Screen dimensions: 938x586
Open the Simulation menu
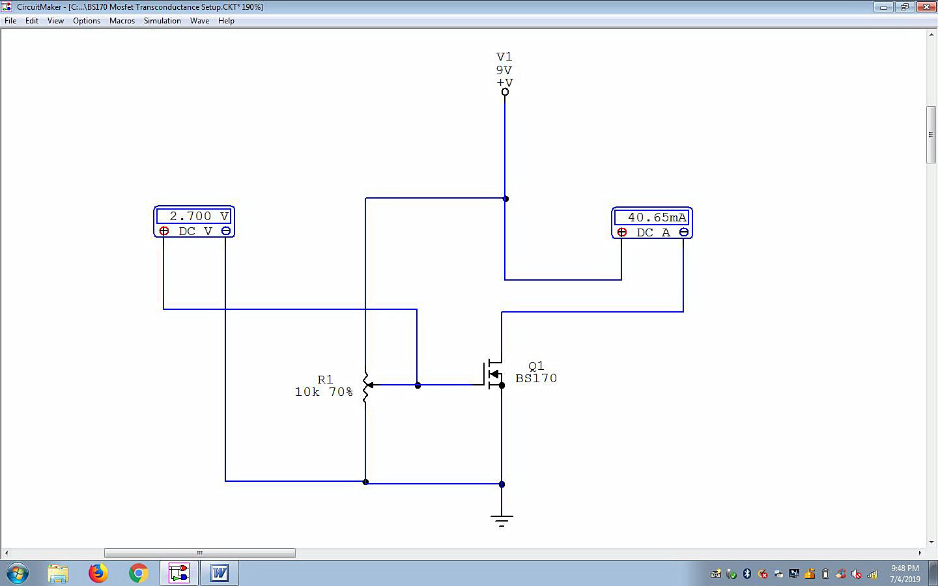pyautogui.click(x=162, y=21)
